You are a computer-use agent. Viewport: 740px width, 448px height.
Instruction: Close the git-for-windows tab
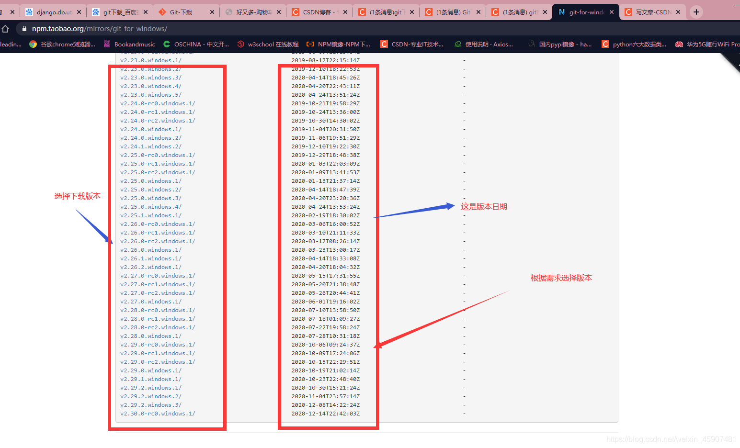pos(612,12)
